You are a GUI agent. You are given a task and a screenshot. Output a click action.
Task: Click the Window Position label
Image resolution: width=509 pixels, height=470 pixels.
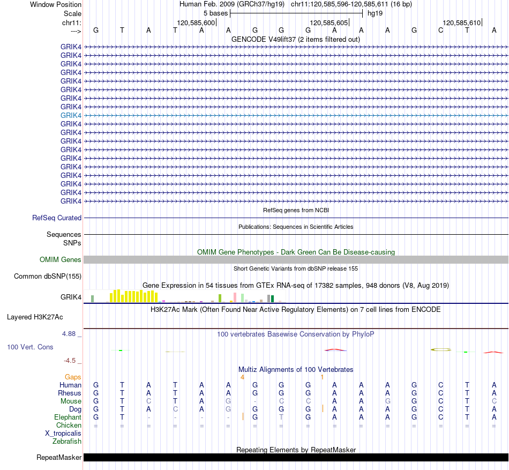56,4
